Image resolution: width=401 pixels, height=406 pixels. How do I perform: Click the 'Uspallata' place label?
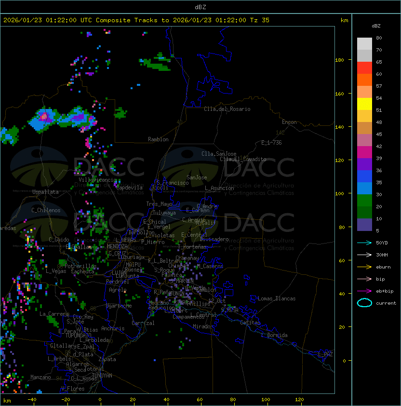tap(45, 192)
